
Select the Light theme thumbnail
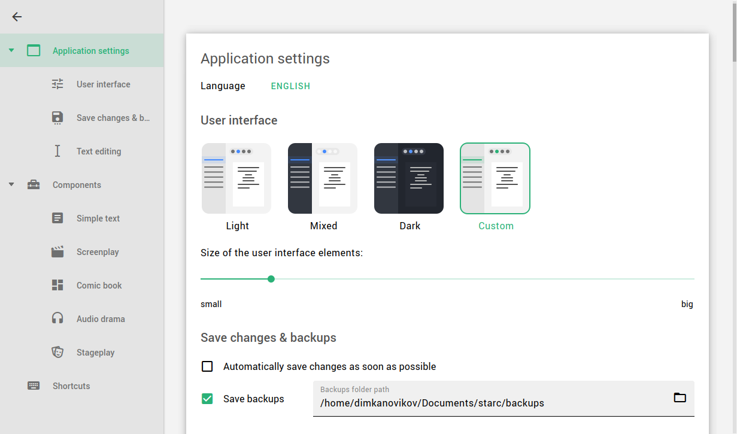236,178
